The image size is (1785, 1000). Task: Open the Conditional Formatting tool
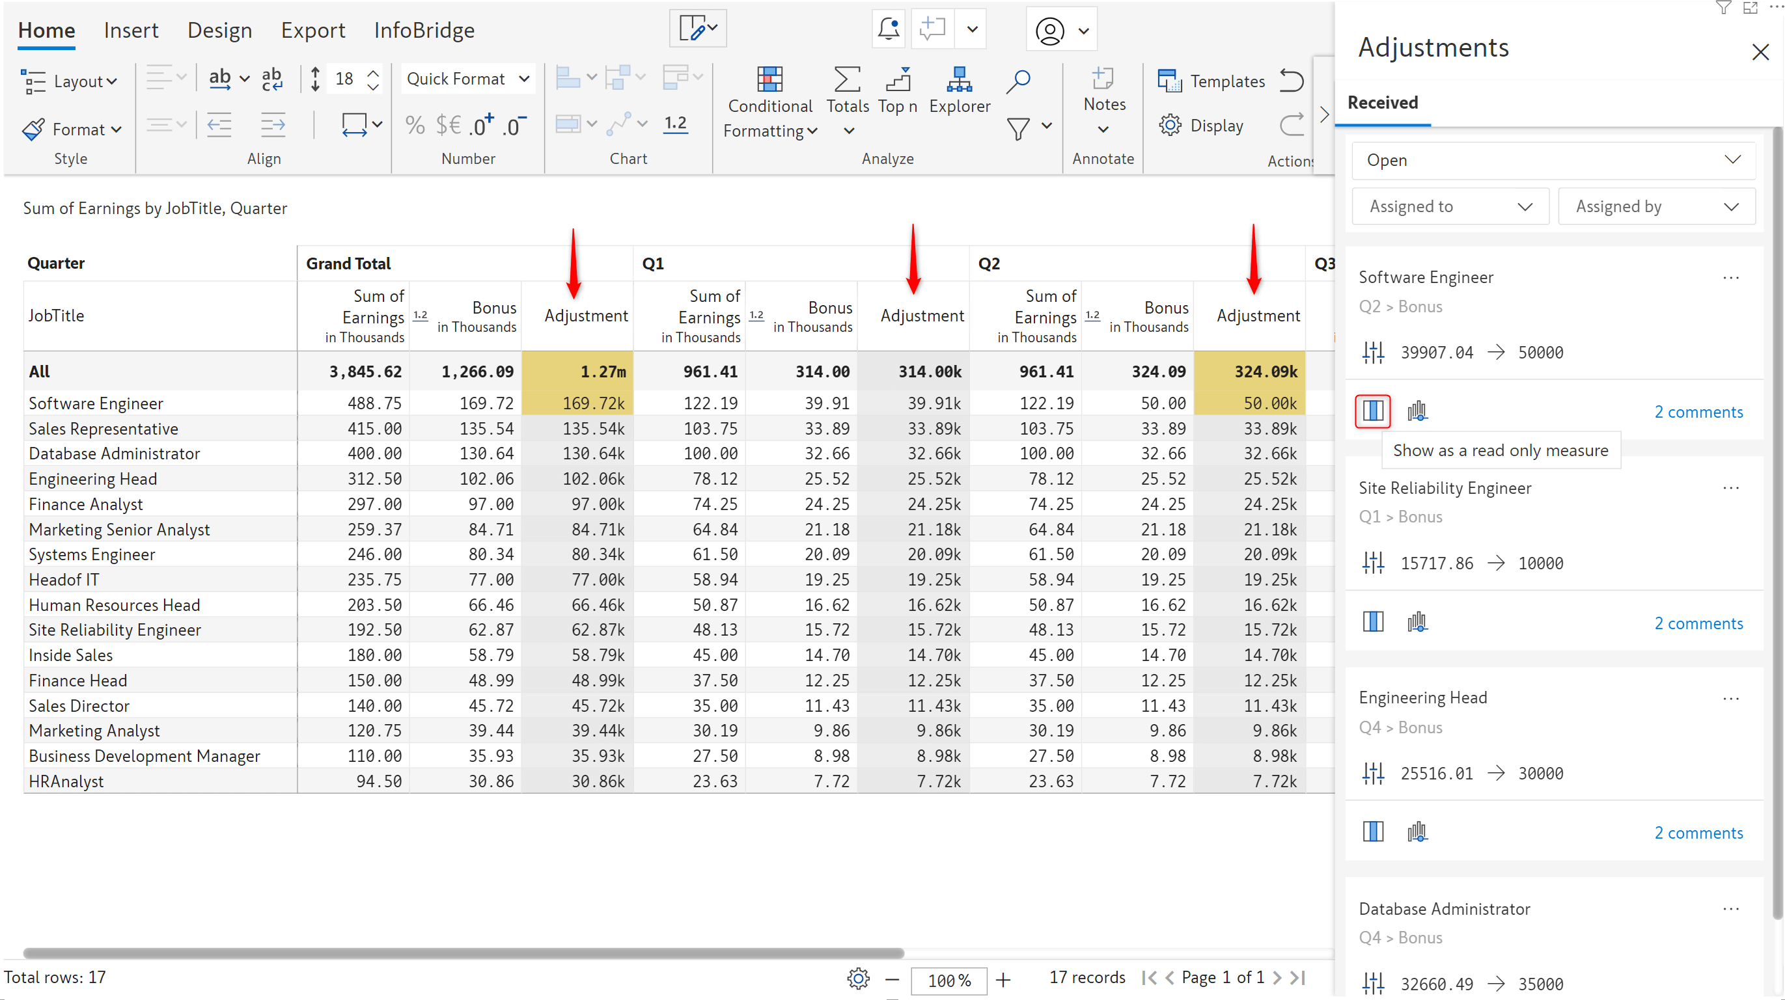[770, 103]
